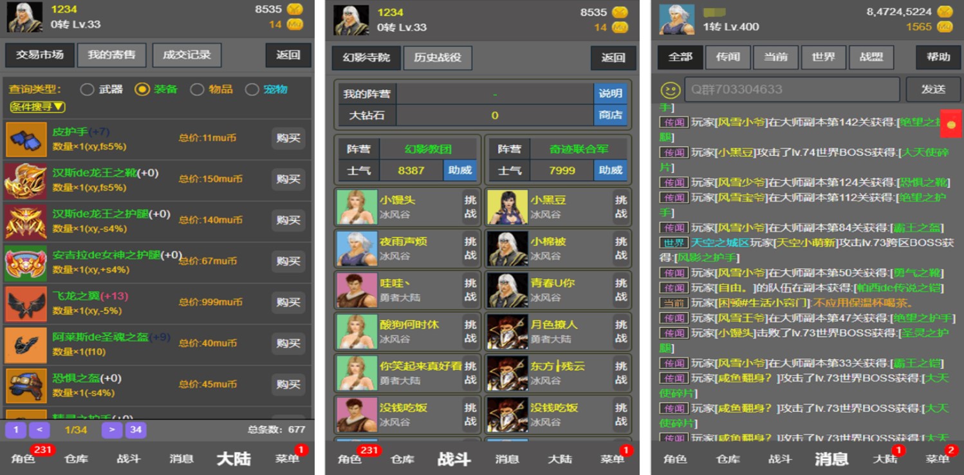The height and width of the screenshot is (475, 964).
Task: Click the 幻影教团 士气 助威 button
Action: (459, 171)
